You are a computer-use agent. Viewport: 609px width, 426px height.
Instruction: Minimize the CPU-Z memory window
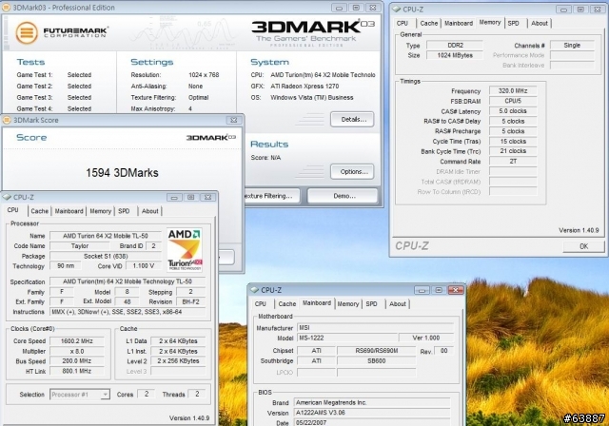coord(563,10)
